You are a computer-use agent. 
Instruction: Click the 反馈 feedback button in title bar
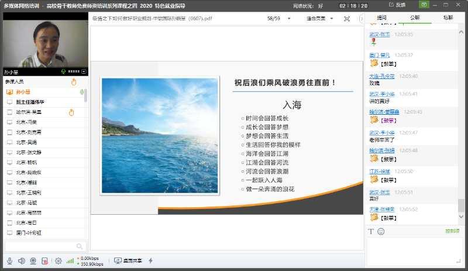point(397,5)
